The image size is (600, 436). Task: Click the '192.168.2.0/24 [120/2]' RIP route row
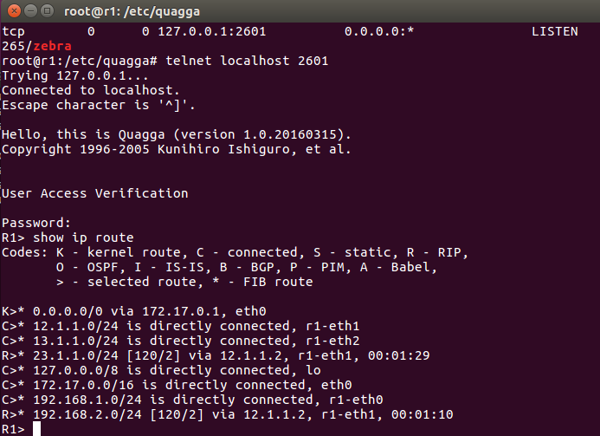(x=228, y=414)
